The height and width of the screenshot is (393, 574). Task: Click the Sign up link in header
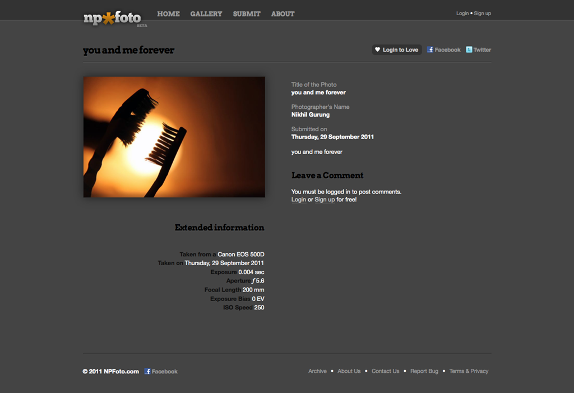pyautogui.click(x=483, y=13)
